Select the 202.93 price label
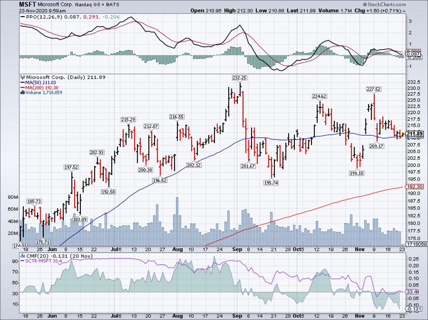This screenshot has height=320, width=428. click(x=97, y=152)
